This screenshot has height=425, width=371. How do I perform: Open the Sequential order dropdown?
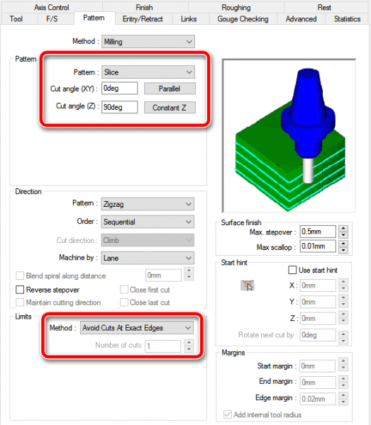(x=148, y=222)
